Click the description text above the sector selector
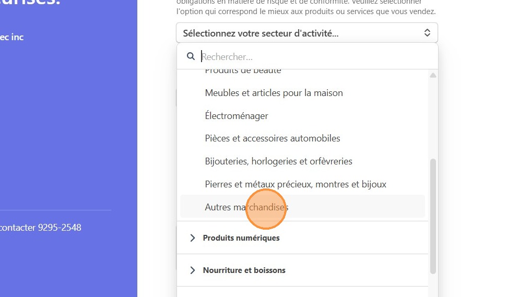531x297 pixels. point(306,11)
